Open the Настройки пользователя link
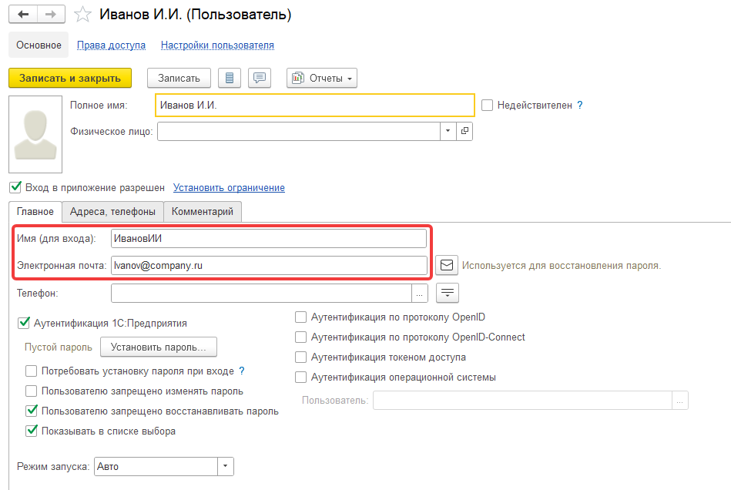This screenshot has height=490, width=731. click(x=217, y=45)
